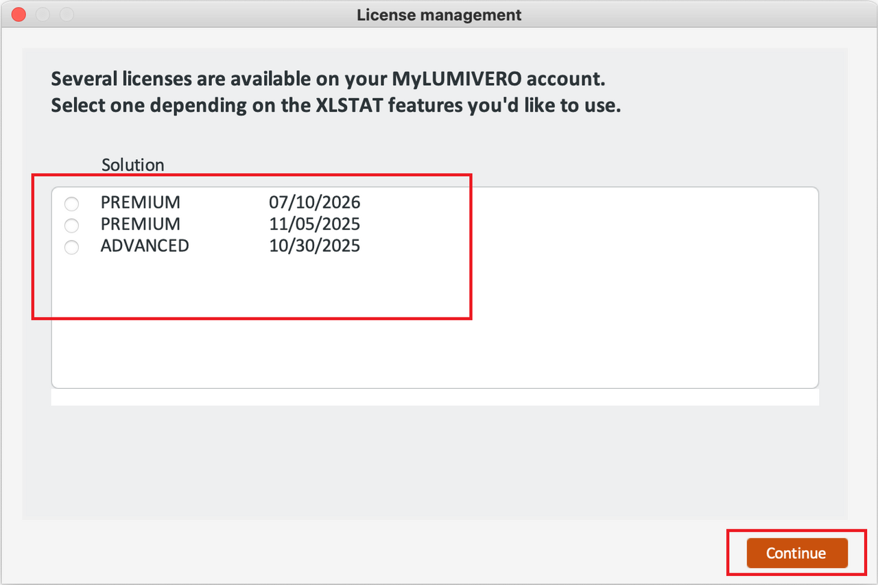Click the 10/30/2025 expiration date

point(315,246)
